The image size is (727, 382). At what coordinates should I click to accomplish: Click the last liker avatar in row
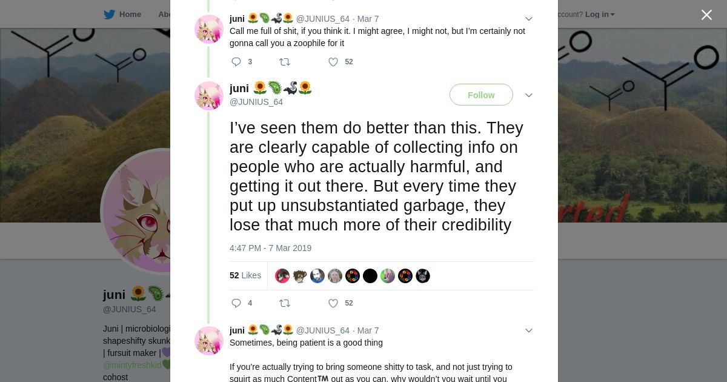click(x=423, y=276)
